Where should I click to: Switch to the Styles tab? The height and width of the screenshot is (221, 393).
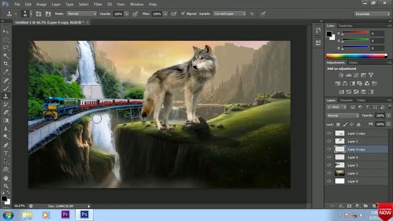353,63
